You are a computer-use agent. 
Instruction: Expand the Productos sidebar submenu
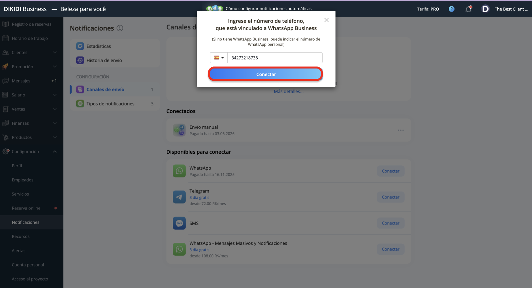(x=55, y=137)
